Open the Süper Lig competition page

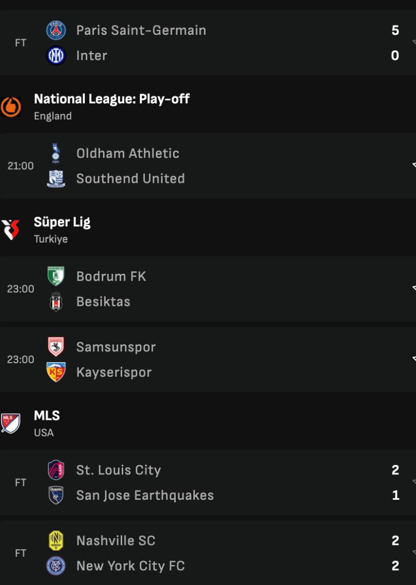pyautogui.click(x=62, y=222)
